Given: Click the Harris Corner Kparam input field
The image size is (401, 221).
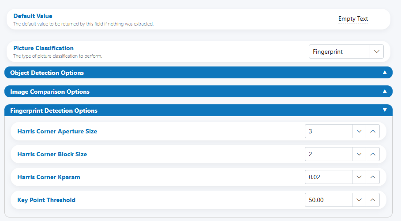Looking at the screenshot, I should pos(329,177).
